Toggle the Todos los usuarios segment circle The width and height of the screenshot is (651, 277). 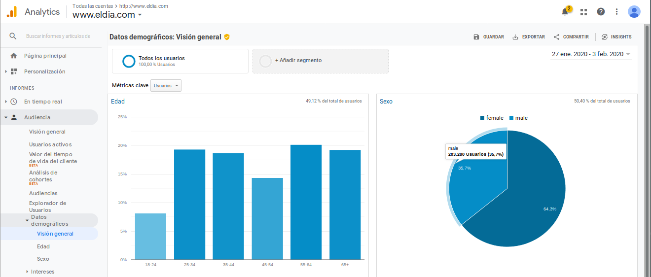coord(129,61)
